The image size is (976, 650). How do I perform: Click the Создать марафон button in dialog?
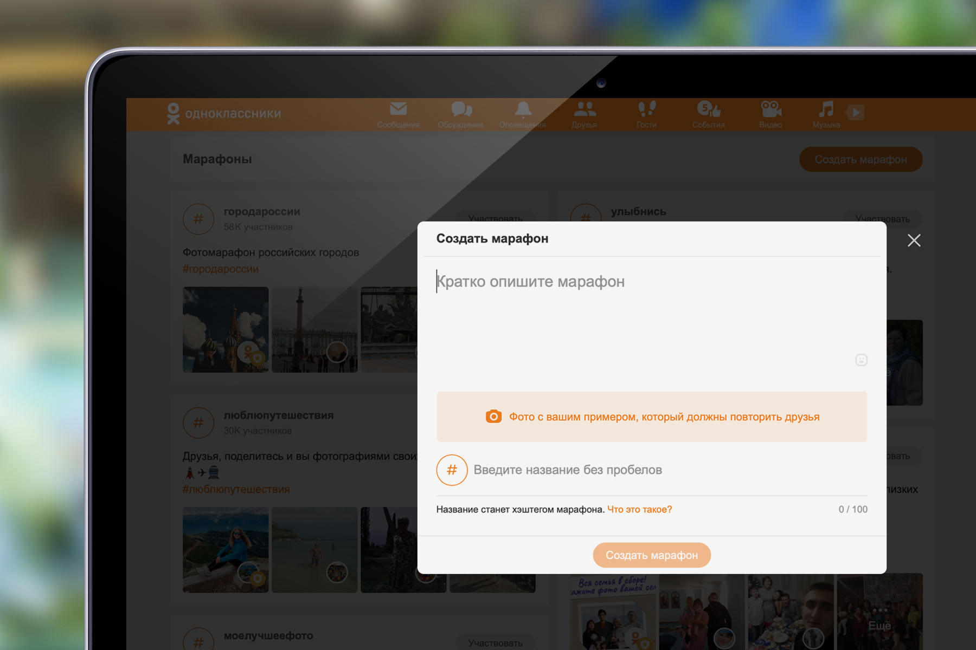(652, 555)
